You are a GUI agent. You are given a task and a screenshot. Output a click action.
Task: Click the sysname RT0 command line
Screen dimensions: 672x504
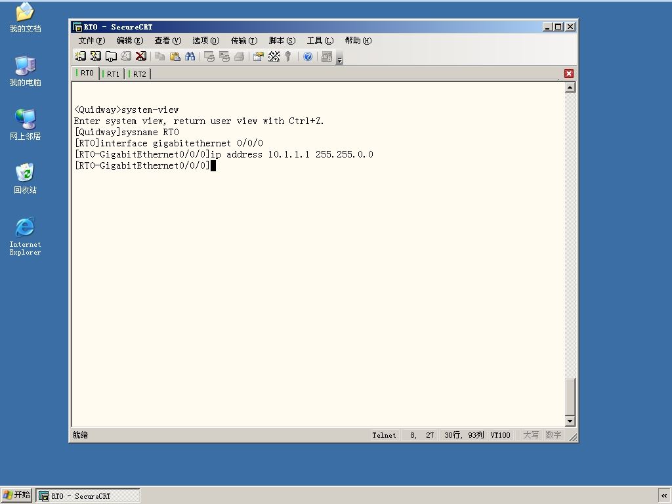[x=127, y=132]
